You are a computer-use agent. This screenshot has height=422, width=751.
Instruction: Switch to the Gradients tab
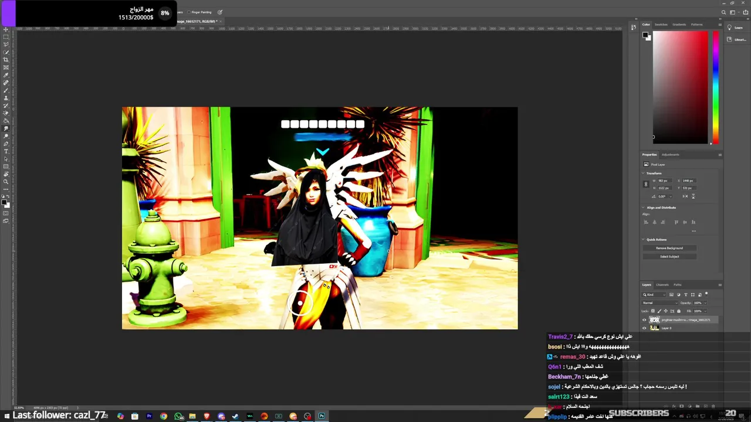pos(679,25)
